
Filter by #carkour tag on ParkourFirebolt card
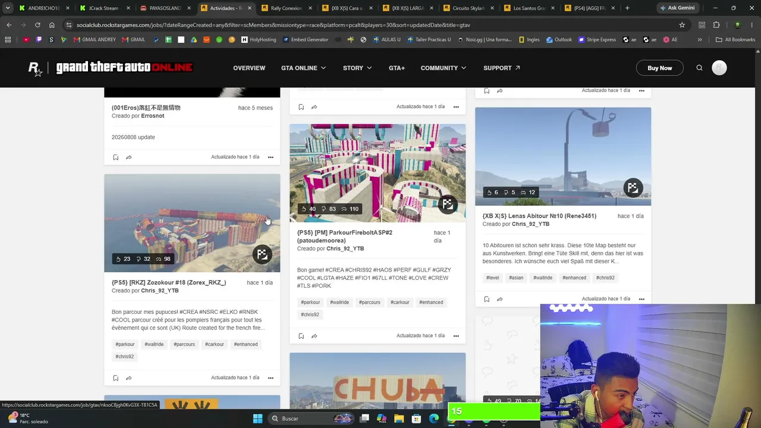point(400,302)
